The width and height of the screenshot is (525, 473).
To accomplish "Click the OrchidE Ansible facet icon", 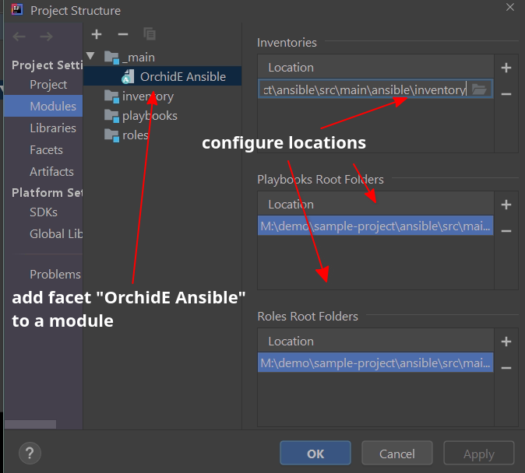I will [128, 76].
